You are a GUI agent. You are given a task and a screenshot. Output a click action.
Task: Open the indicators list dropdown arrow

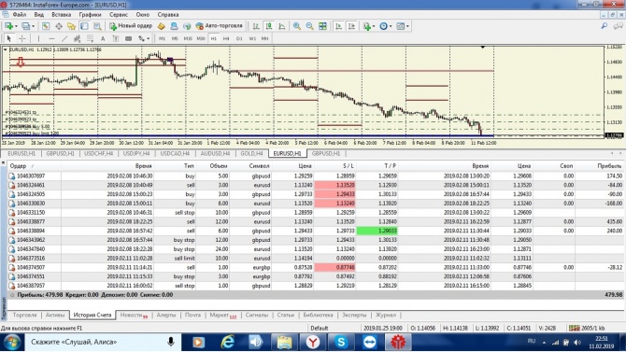[374, 26]
